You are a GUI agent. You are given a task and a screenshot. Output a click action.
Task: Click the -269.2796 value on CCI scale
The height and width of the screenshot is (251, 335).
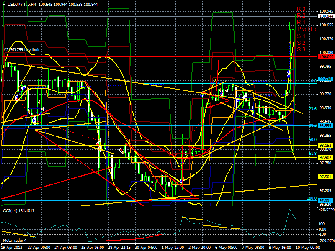(x=327, y=241)
